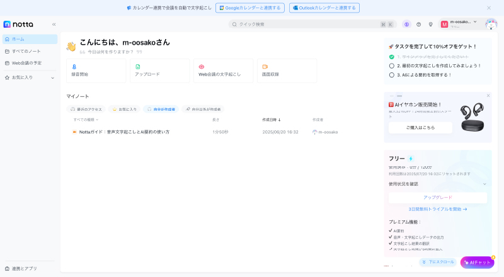504x277 pixels.
Task: Click the アップロード card
Action: (x=160, y=71)
